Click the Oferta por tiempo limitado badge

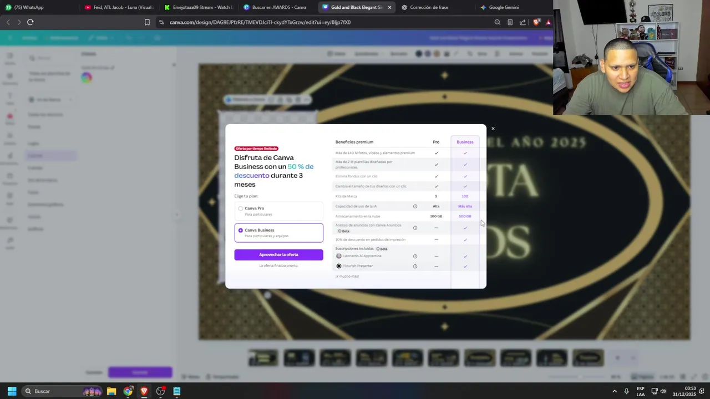tap(256, 149)
